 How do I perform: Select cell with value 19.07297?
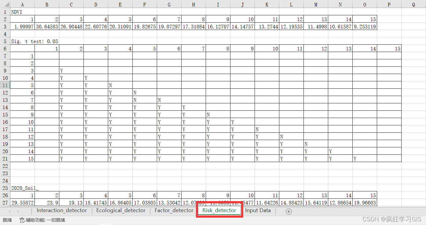(x=169, y=27)
